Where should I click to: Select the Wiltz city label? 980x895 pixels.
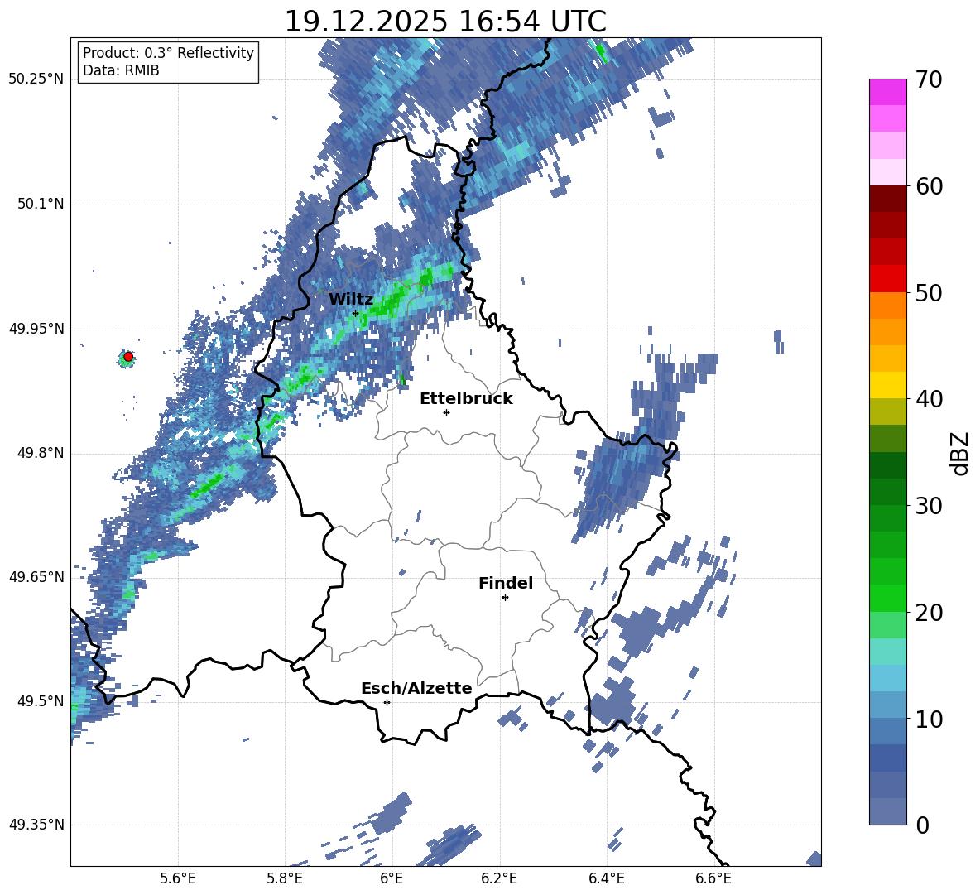click(351, 300)
